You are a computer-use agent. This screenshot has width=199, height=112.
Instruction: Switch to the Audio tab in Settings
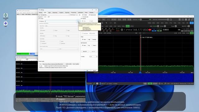click(49, 12)
